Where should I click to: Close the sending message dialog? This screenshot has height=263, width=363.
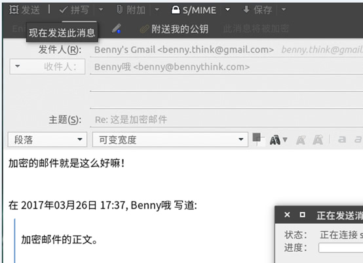(287, 215)
